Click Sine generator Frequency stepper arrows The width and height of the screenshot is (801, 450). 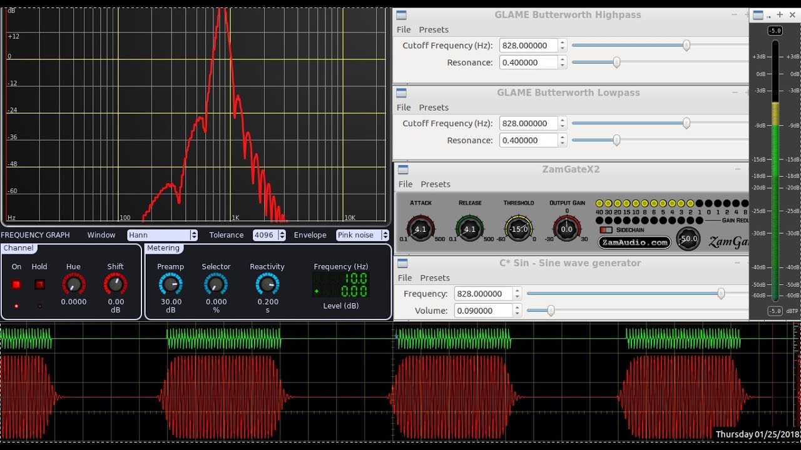(517, 294)
